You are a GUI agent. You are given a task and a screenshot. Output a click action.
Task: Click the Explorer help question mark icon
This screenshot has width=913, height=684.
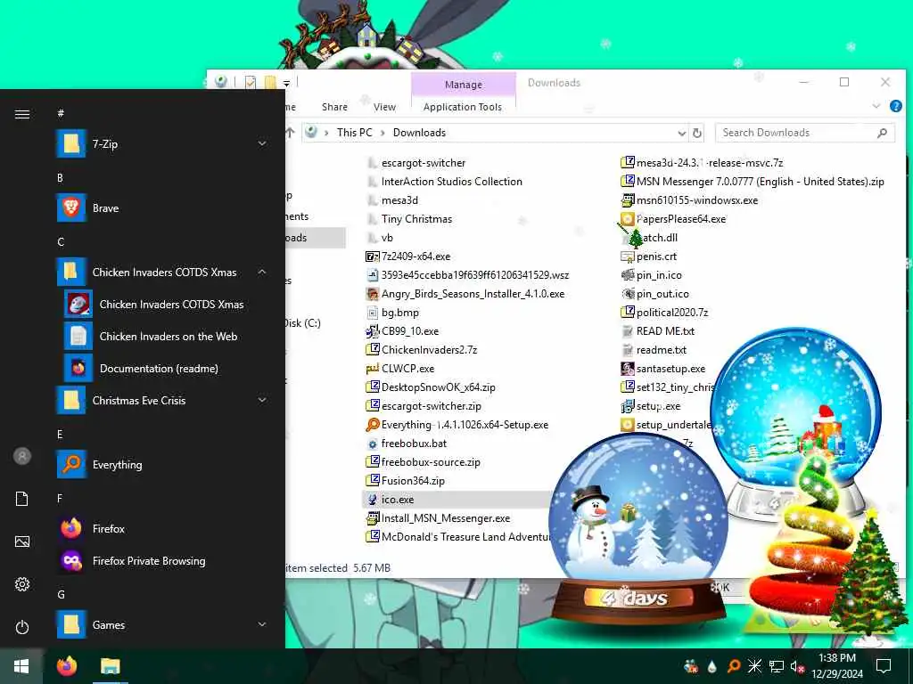pyautogui.click(x=895, y=106)
